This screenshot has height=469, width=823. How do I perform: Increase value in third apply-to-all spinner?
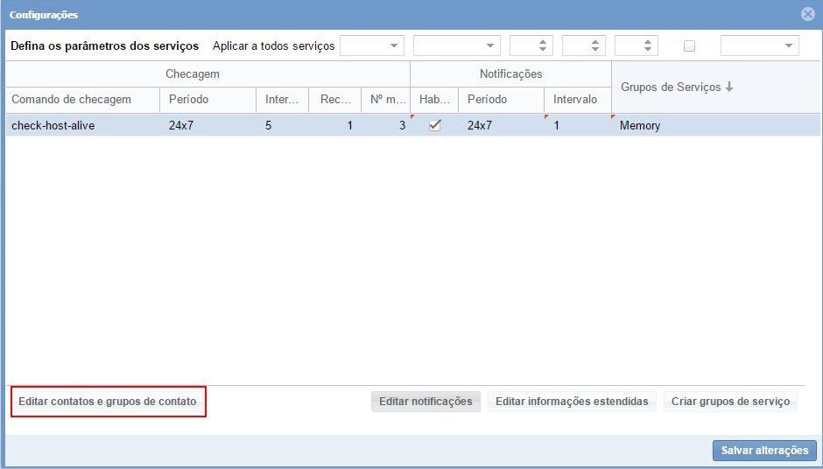(648, 42)
